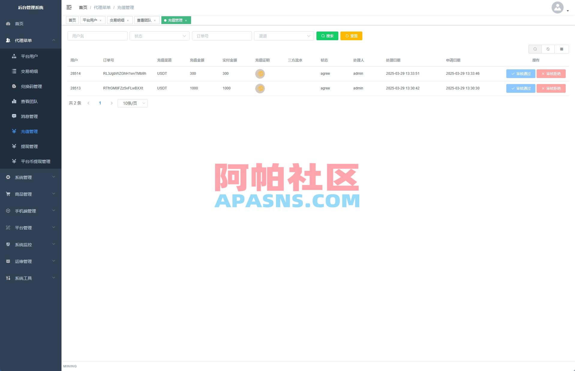The image size is (575, 371).
Task: Refresh the table with the refresh icon
Action: tap(548, 49)
